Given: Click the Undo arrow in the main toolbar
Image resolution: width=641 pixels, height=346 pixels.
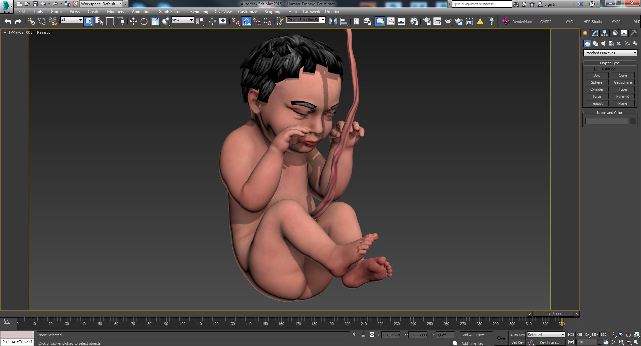Looking at the screenshot, I should coord(8,21).
